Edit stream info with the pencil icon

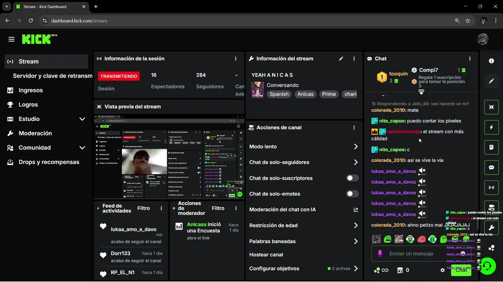coord(341,59)
